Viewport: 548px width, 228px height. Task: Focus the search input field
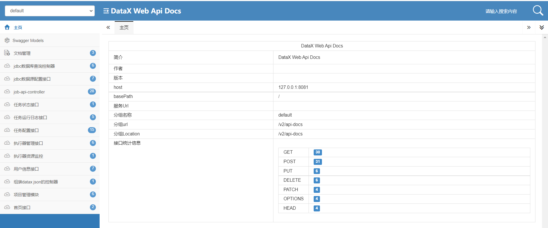coord(501,11)
